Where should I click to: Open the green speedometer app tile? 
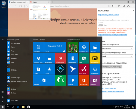tap(60, 80)
